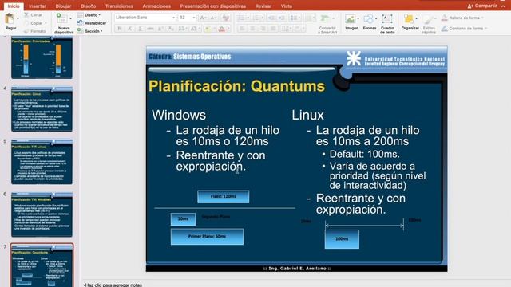
Task: Click the Compartir share button
Action: tap(482, 6)
